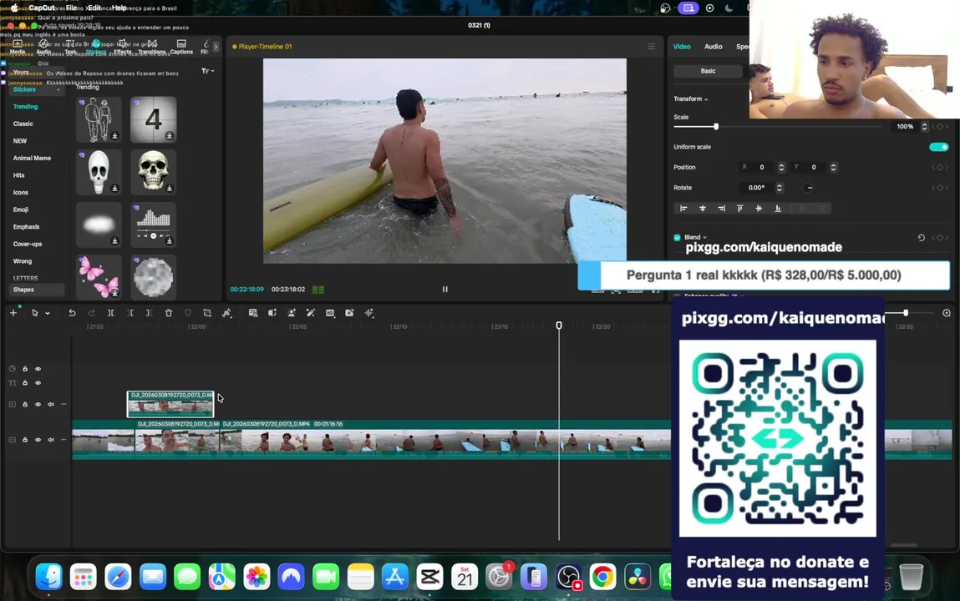The image size is (960, 601).
Task: Mute the overlay track audio
Action: (51, 404)
